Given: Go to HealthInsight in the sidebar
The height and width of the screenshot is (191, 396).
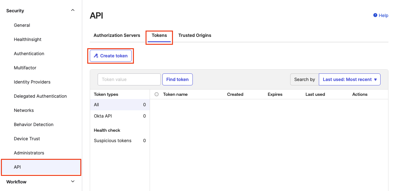Looking at the screenshot, I should click(28, 39).
